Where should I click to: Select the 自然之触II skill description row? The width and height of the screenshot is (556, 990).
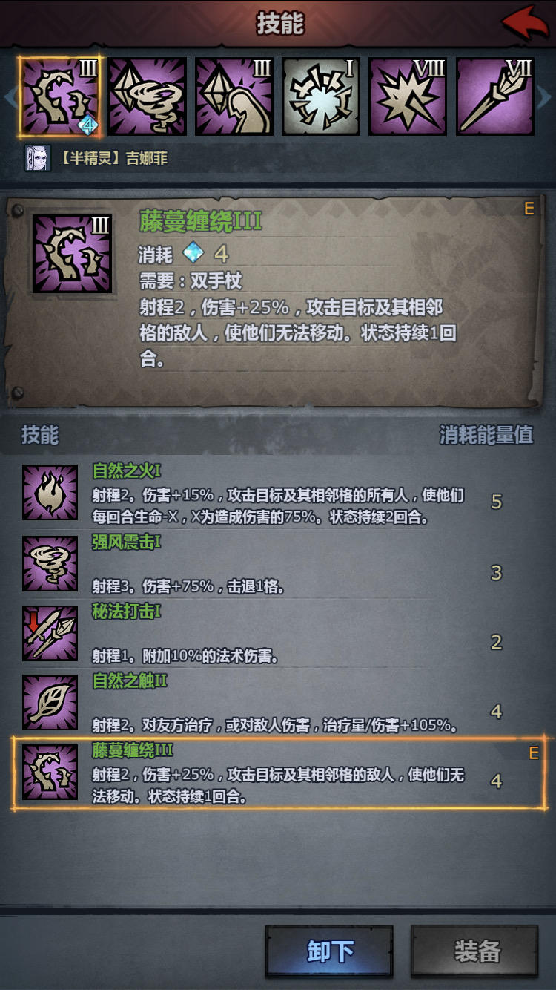[279, 702]
